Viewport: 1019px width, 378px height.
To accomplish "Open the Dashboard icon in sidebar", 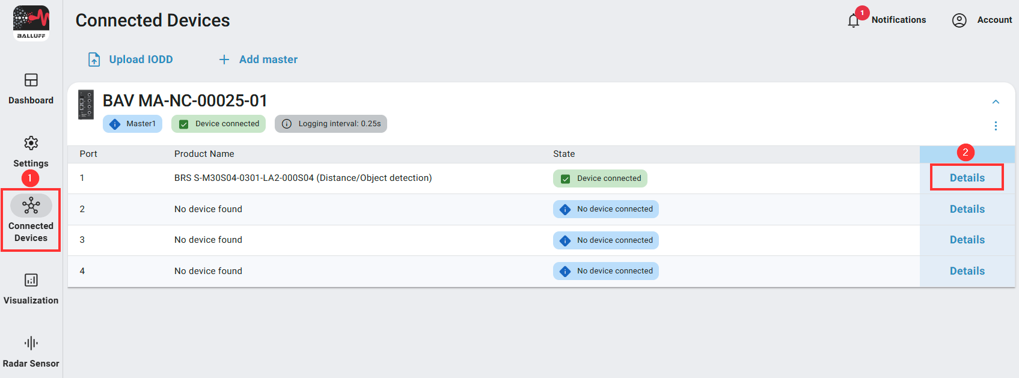I will [31, 80].
